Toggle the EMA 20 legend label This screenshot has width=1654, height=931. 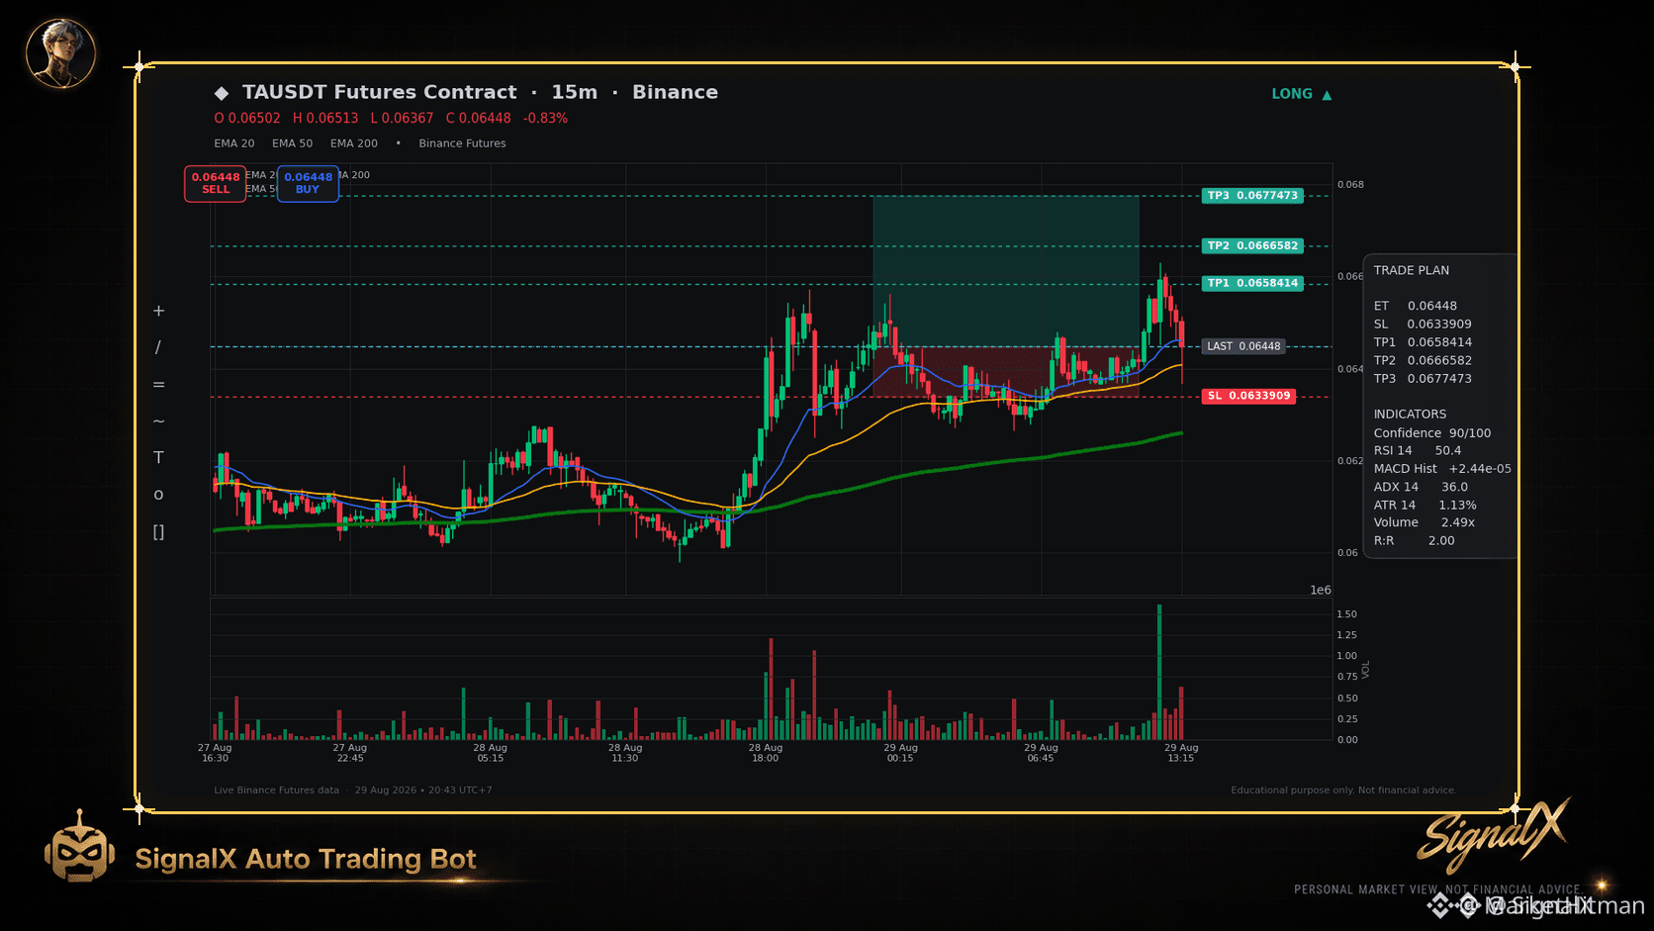pos(233,143)
